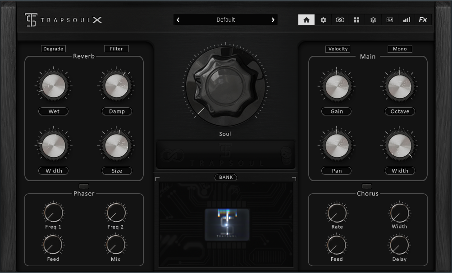
Task: Click the link chain icon
Action: point(340,20)
